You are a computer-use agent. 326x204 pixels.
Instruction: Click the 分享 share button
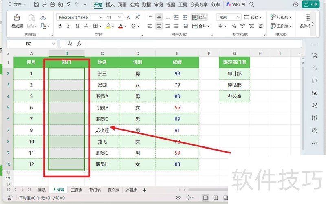(x=311, y=4)
